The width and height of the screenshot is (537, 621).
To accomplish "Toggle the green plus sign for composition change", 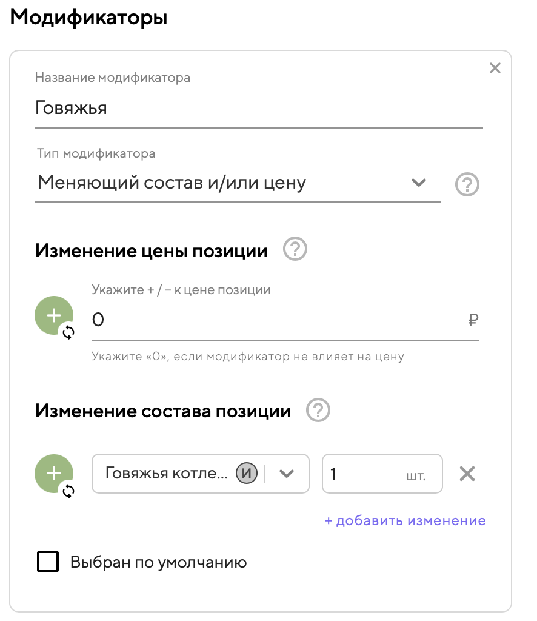I will [x=54, y=473].
